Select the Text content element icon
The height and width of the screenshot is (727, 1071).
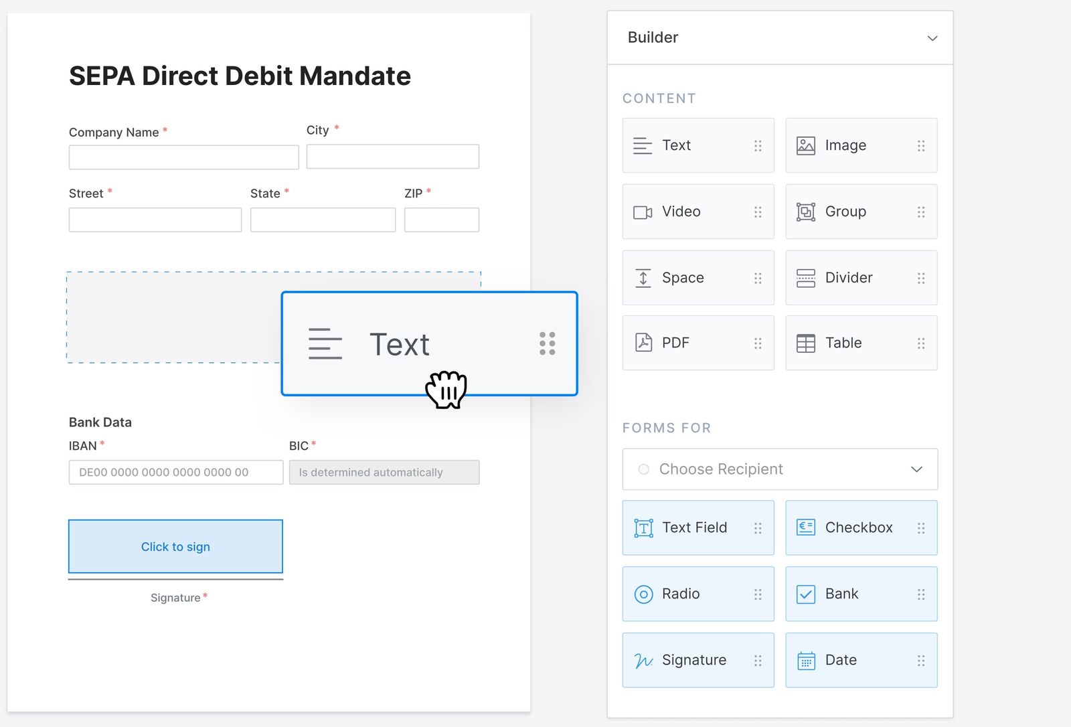(x=643, y=145)
